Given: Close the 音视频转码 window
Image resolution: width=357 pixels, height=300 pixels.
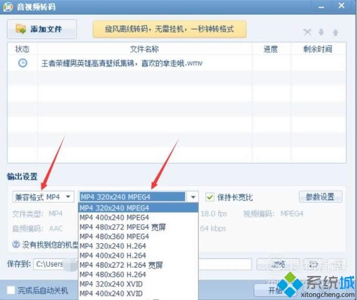Looking at the screenshot, I should click(x=341, y=6).
